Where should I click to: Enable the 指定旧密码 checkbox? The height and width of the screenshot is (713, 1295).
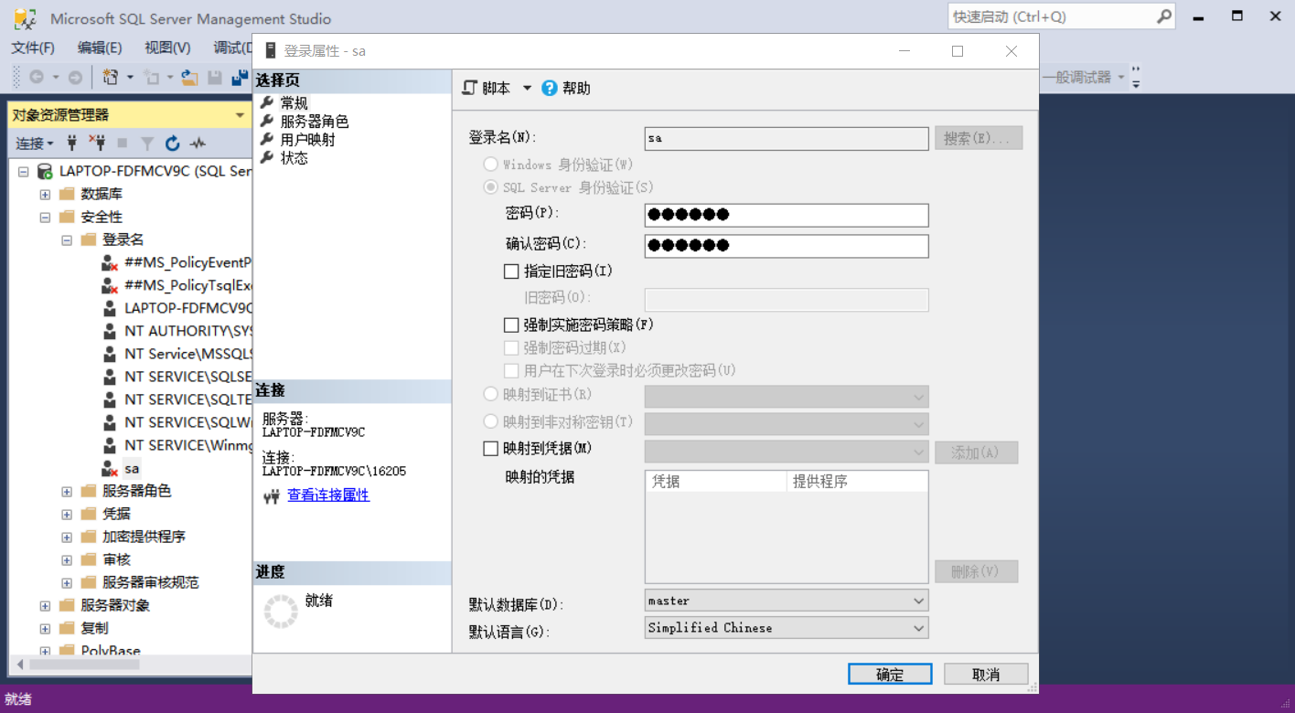512,271
